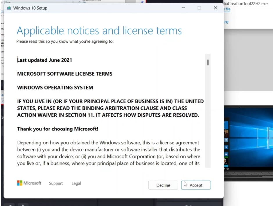Click the lower part of the license scrollbar track

click(208, 139)
